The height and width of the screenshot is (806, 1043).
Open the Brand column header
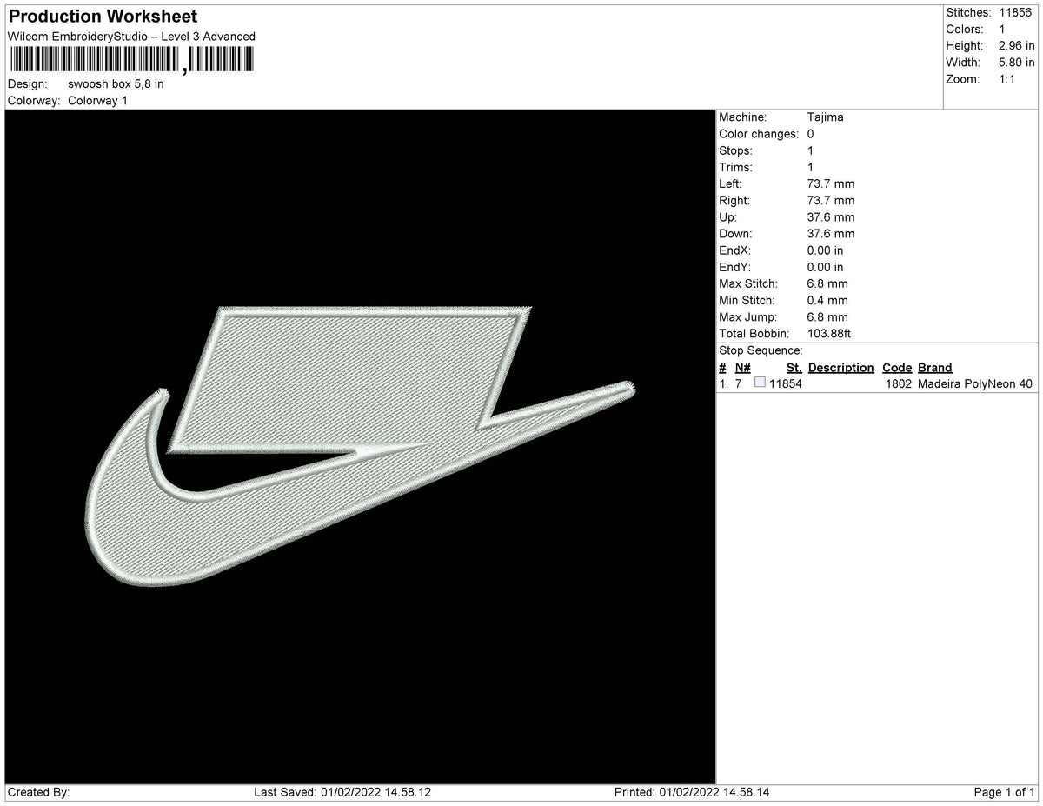point(935,367)
